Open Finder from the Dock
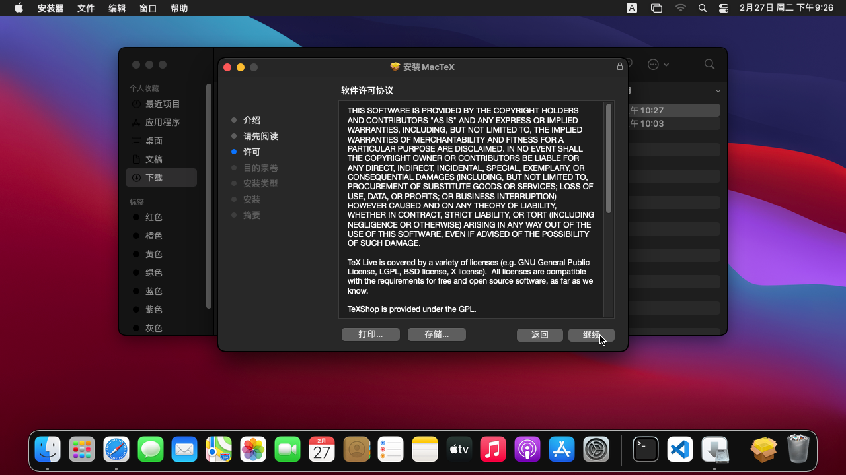 click(x=48, y=449)
